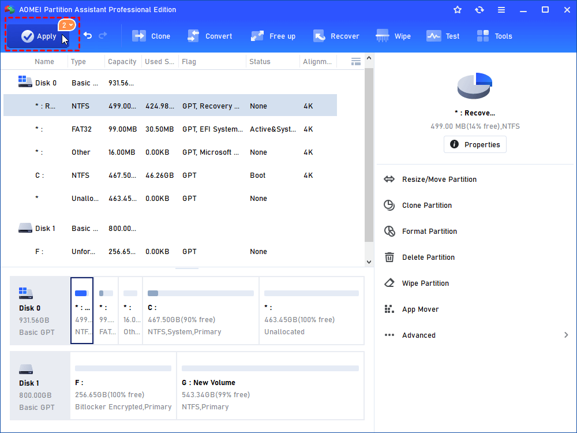This screenshot has width=577, height=433.
Task: Click the Undo arrow icon
Action: [88, 36]
